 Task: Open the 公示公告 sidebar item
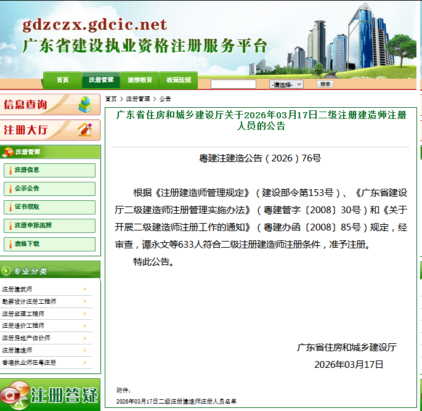(49, 189)
